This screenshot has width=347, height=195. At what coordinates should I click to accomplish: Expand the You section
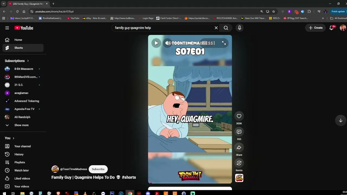pos(9,138)
